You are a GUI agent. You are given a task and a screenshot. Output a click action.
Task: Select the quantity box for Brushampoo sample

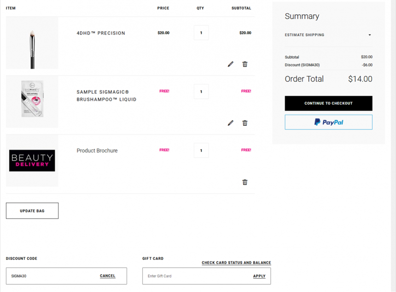201,92
